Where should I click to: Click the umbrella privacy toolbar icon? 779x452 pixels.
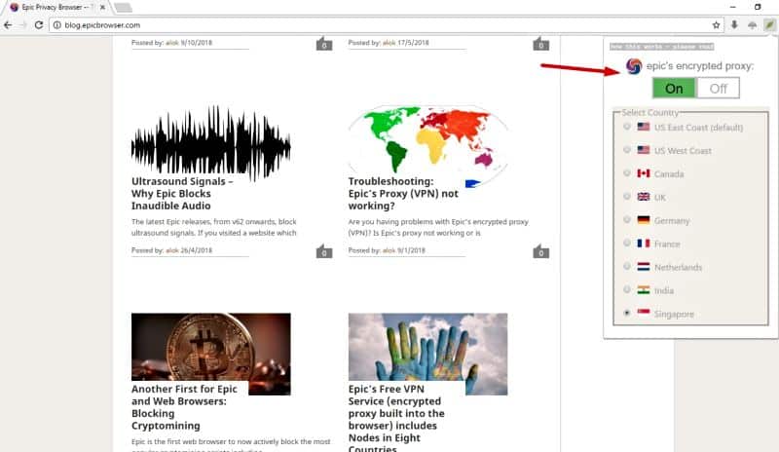(752, 25)
